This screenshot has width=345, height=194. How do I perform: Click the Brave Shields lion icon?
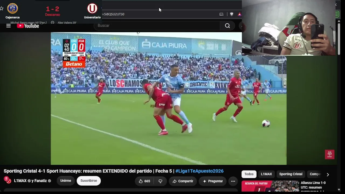(x=232, y=14)
